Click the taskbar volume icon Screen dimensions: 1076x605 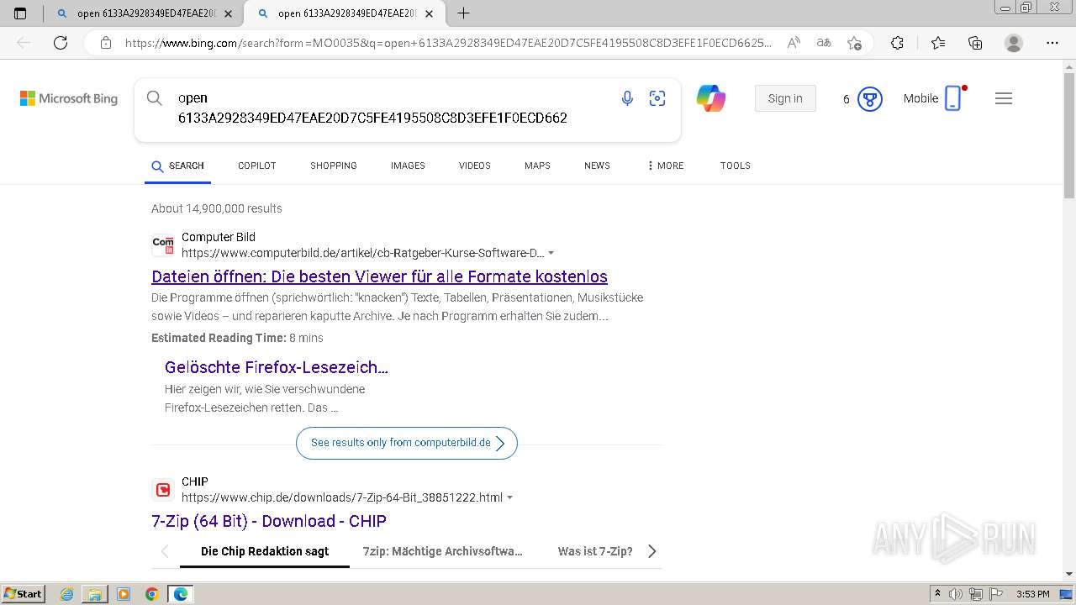pos(955,594)
